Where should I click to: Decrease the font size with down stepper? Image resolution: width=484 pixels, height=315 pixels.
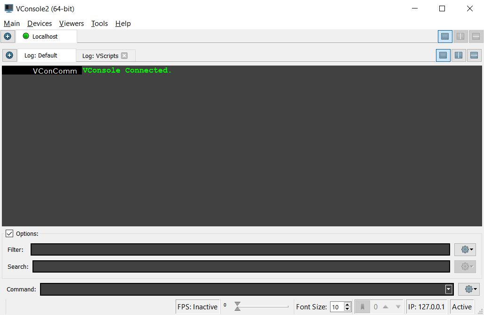pos(347,309)
